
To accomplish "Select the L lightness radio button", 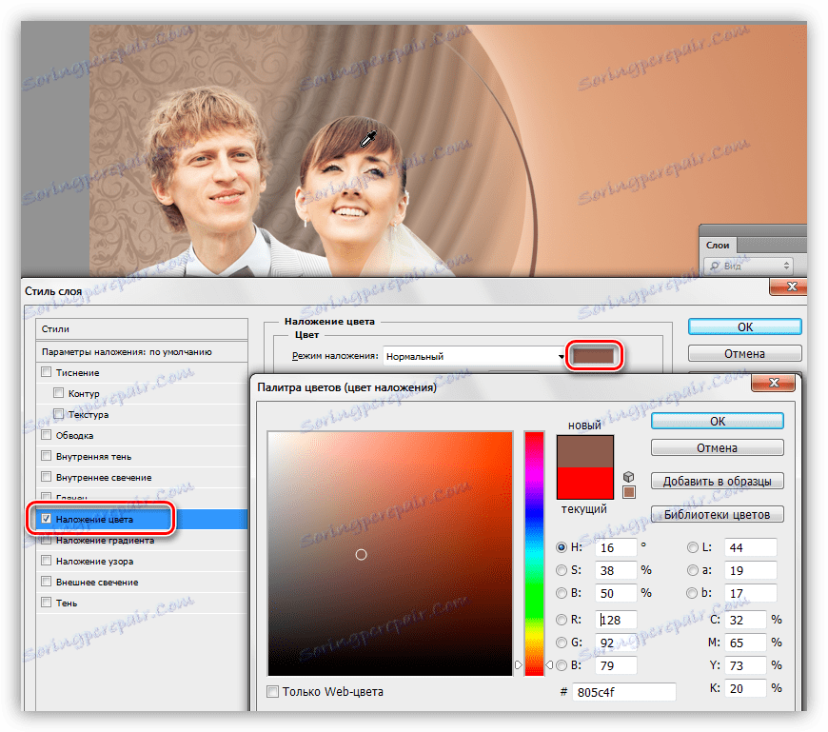I will pos(692,547).
